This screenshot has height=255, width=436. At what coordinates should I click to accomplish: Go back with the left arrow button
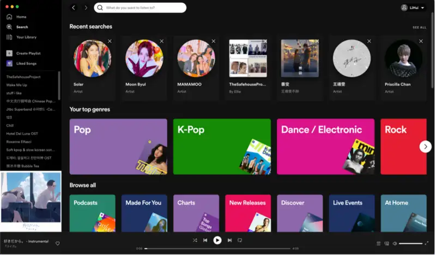74,8
